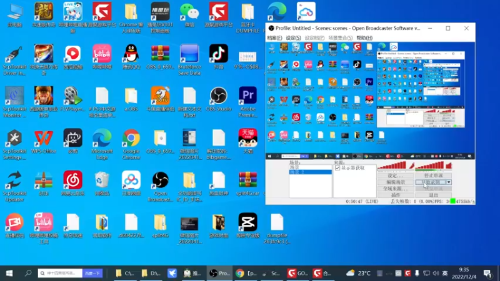Switch to the Chrome taskbar button
Viewport: 500px width, 281px height.
click(x=246, y=273)
